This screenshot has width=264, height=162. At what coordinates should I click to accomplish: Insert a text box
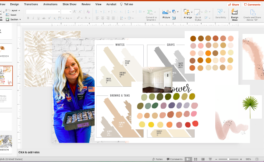(174, 18)
